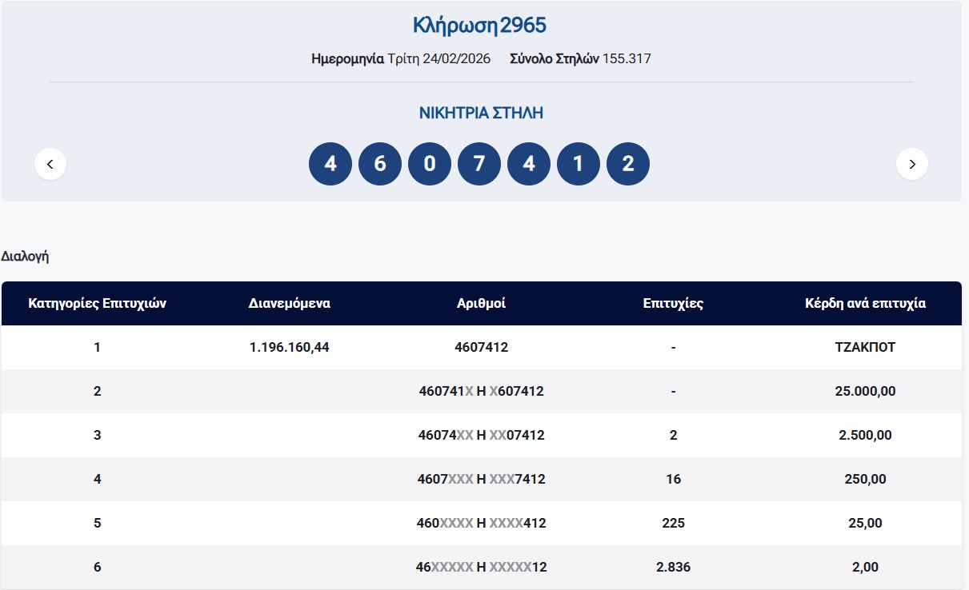
Task: Click the Διαλογή label above the table
Action: click(26, 257)
